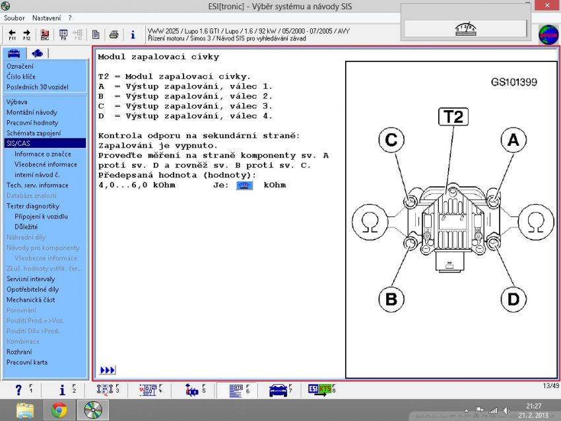Click the Bosch globe logo

tap(548, 35)
